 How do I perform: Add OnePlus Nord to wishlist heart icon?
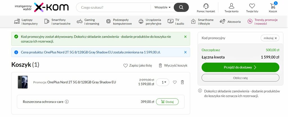[175, 82]
